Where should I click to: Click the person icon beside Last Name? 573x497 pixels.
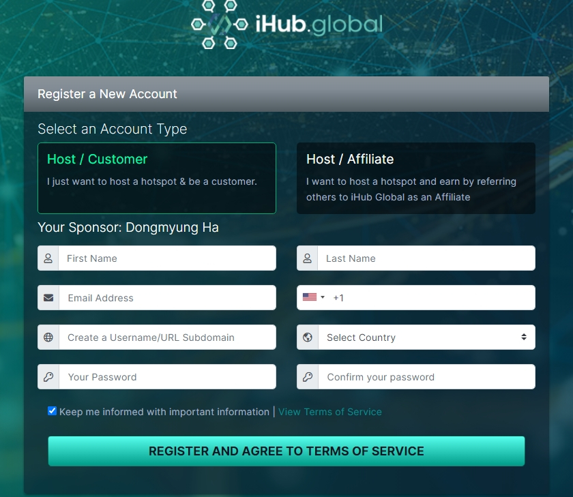coord(308,258)
